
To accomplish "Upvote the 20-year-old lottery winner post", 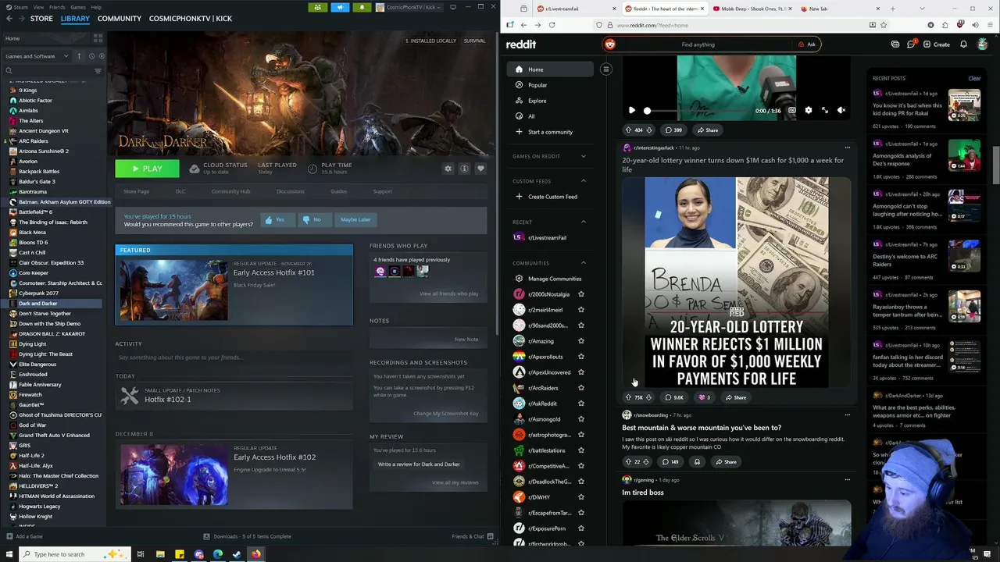I will (x=628, y=397).
